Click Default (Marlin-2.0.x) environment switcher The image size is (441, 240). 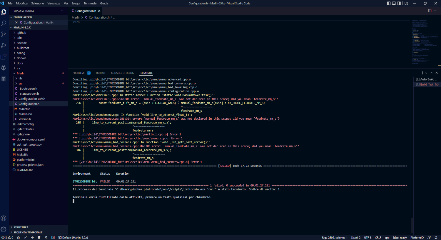73,238
